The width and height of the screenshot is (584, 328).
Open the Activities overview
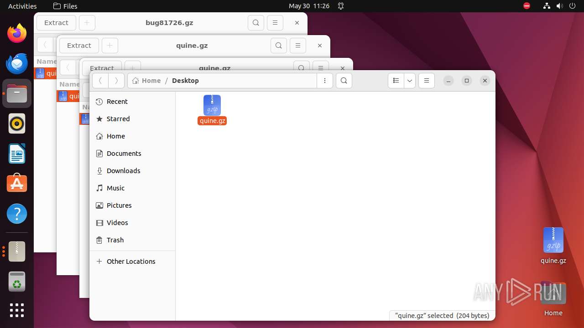click(22, 6)
